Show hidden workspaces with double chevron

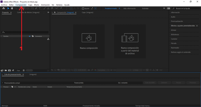tap(164, 8)
